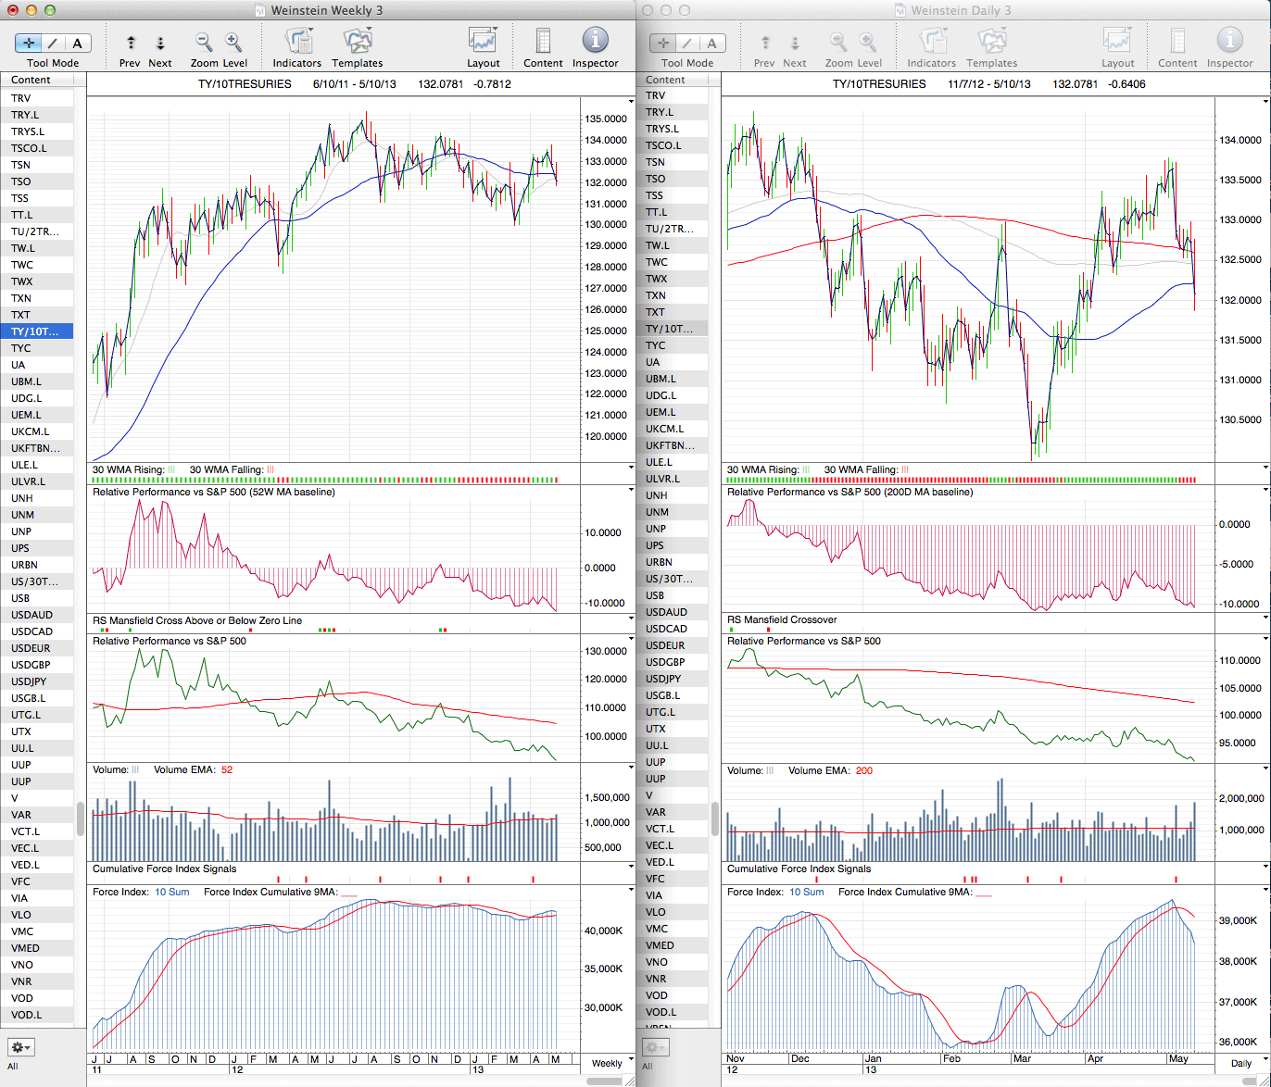Select USDJPY in the Weekly window list
1271x1087 pixels.
coord(32,681)
